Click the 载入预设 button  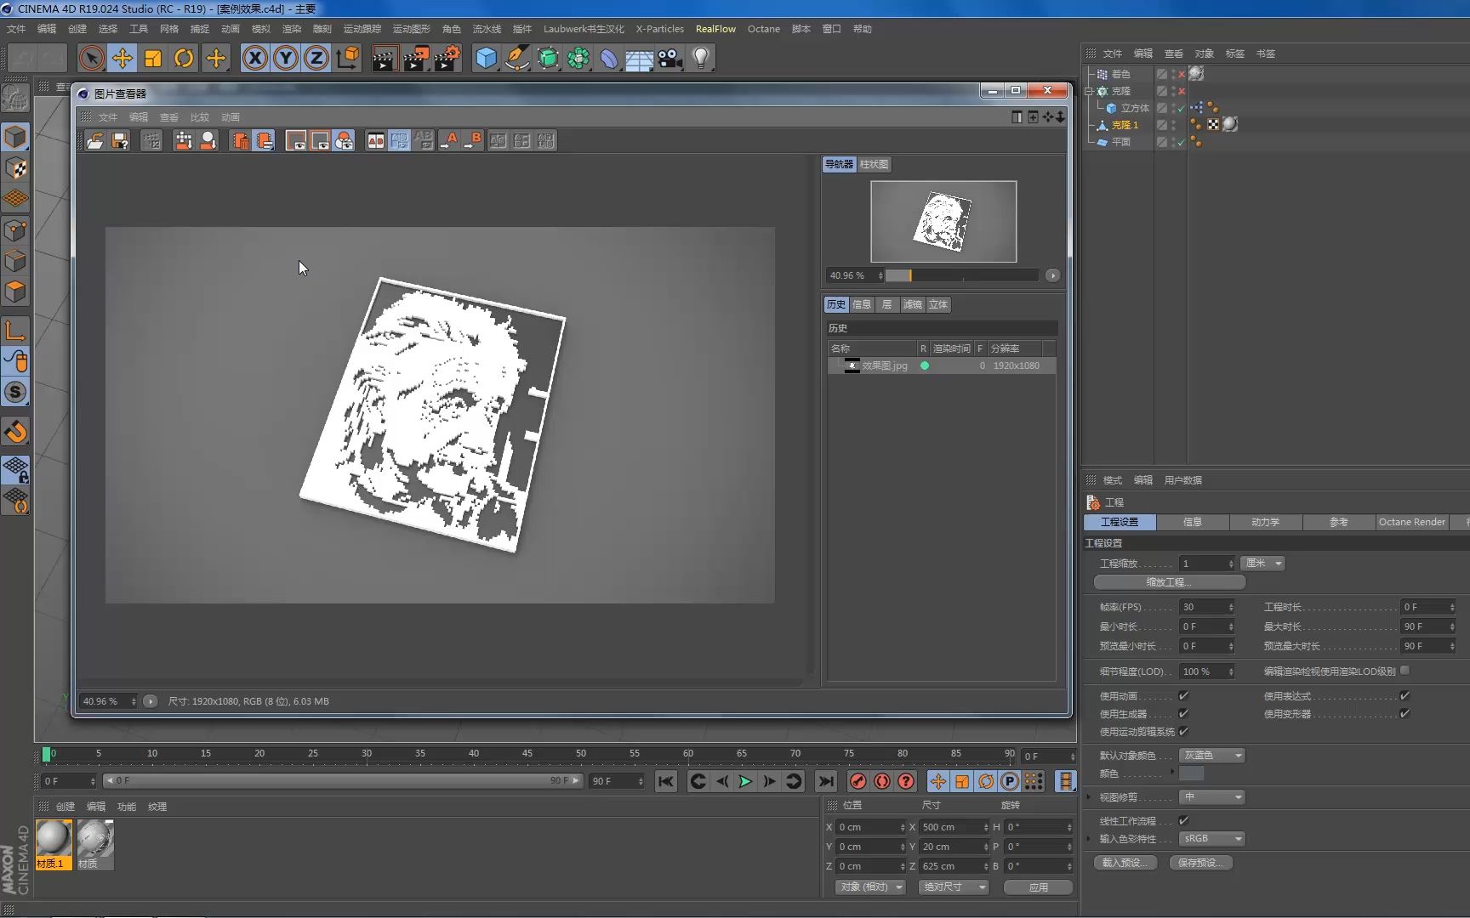click(x=1125, y=862)
